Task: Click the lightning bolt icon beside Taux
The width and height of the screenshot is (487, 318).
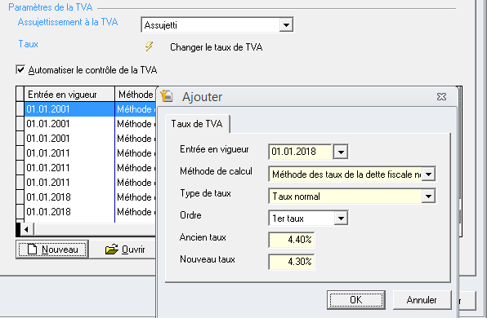Action: point(149,46)
